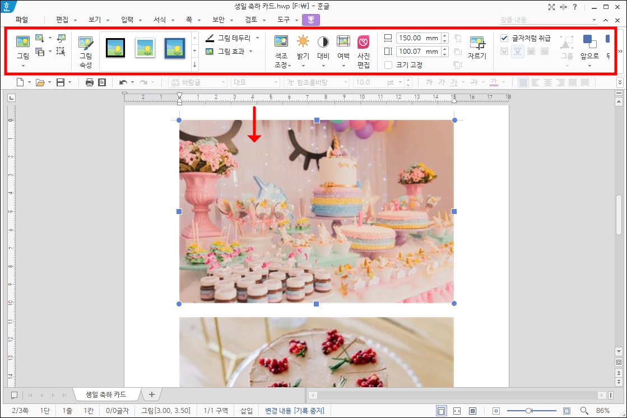Click the 자르기 crop tool icon
The height and width of the screenshot is (418, 627).
pos(477,43)
